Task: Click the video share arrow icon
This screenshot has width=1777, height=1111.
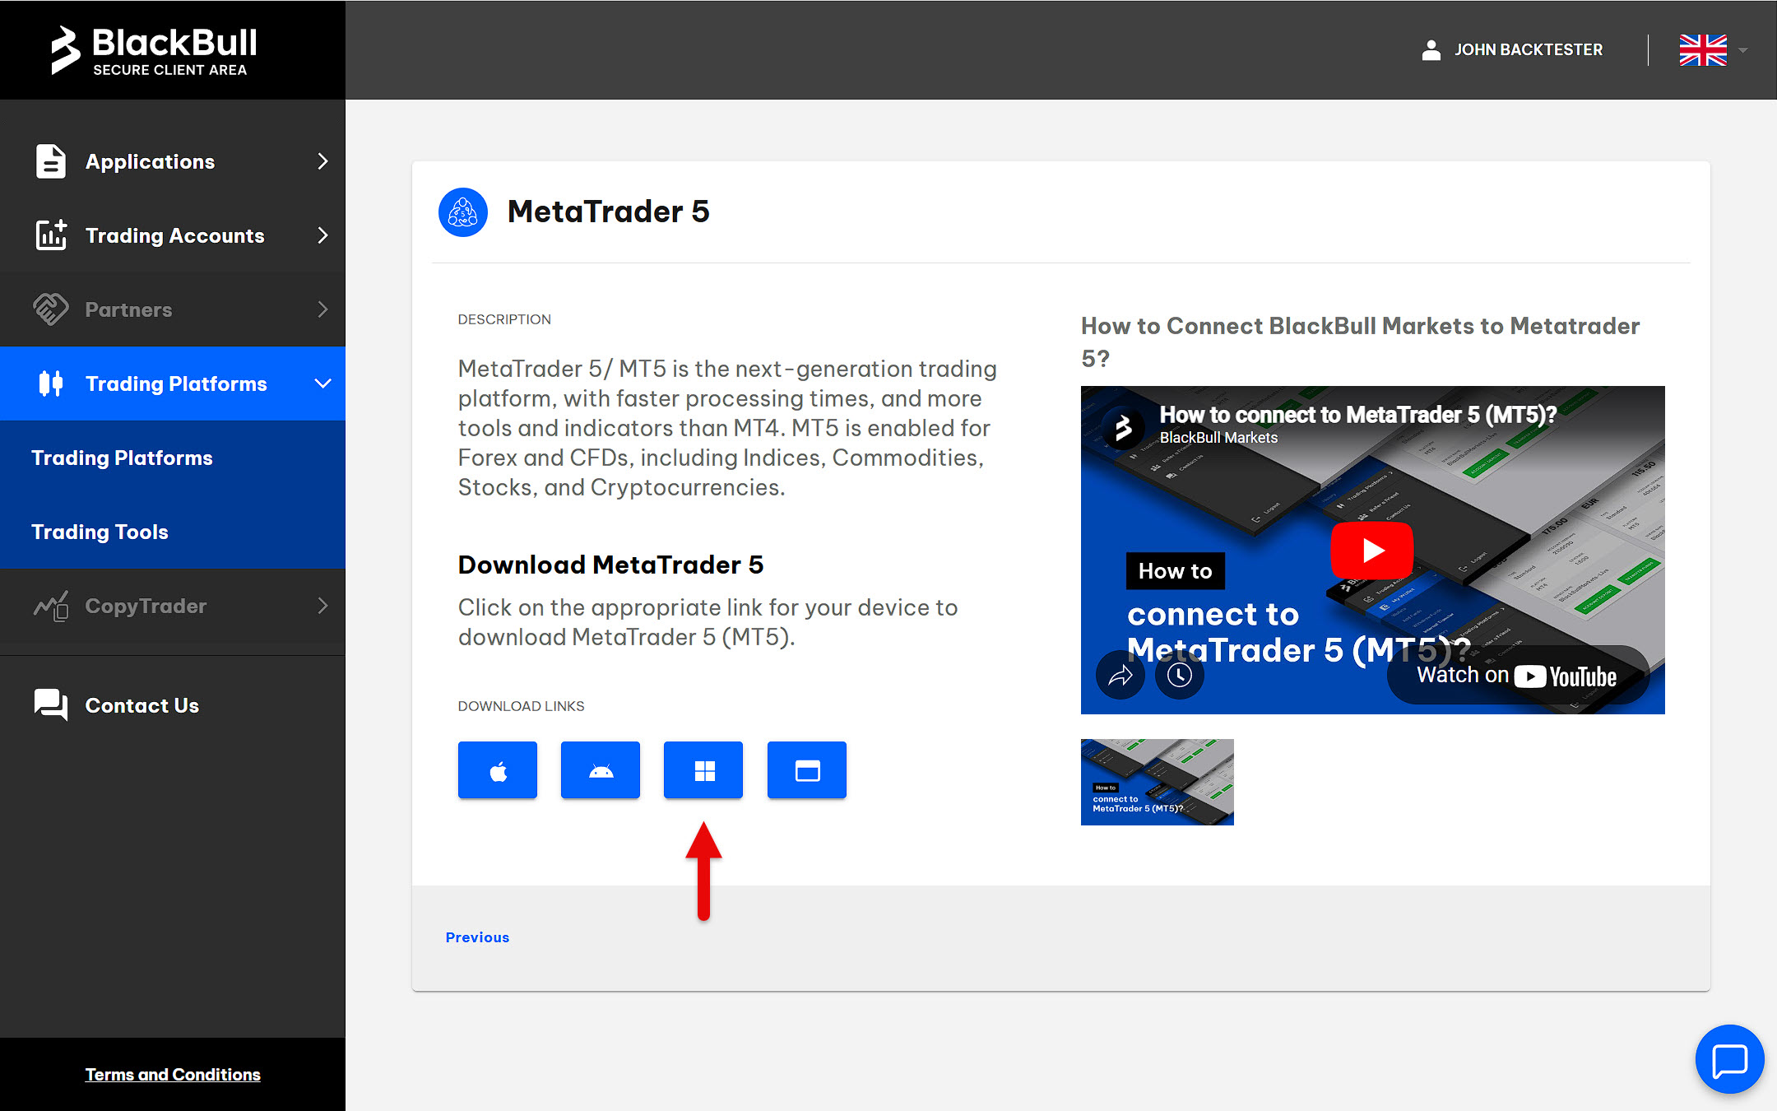Action: pyautogui.click(x=1120, y=676)
